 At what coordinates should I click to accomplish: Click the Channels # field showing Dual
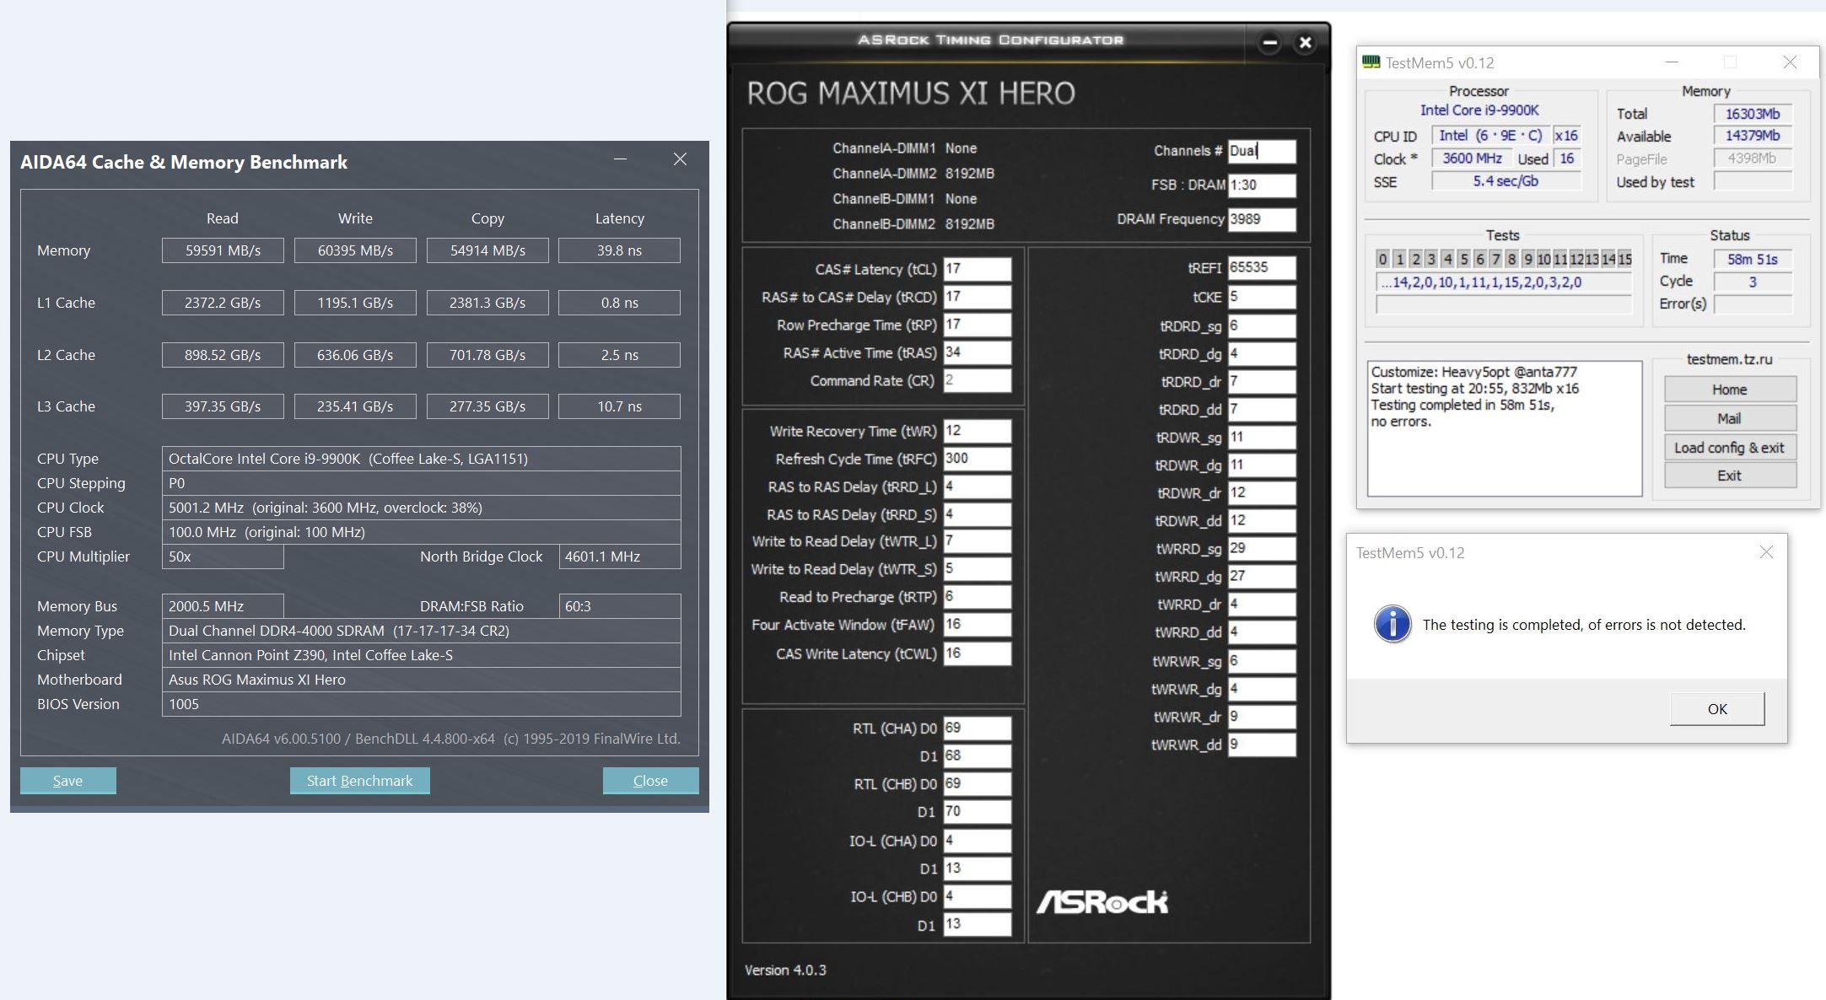coord(1261,151)
